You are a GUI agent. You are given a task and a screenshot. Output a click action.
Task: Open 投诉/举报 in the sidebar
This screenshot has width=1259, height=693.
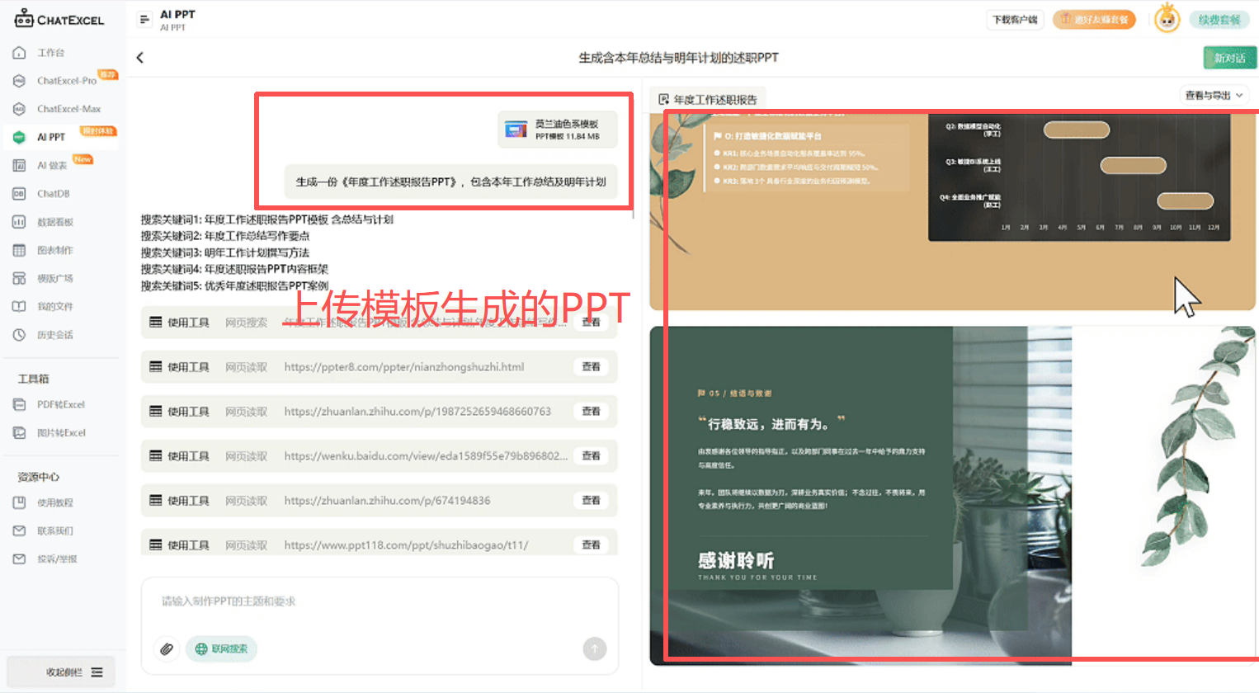(x=57, y=559)
